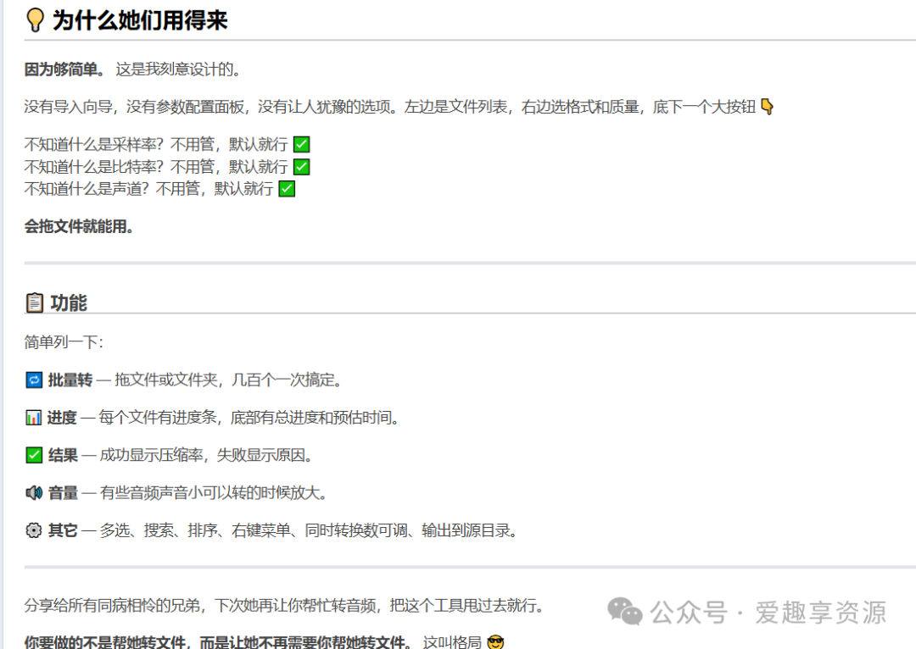Click the bold sentence 你要做的不是帮她转文件
Screen dimensions: 916x649
tap(218, 642)
